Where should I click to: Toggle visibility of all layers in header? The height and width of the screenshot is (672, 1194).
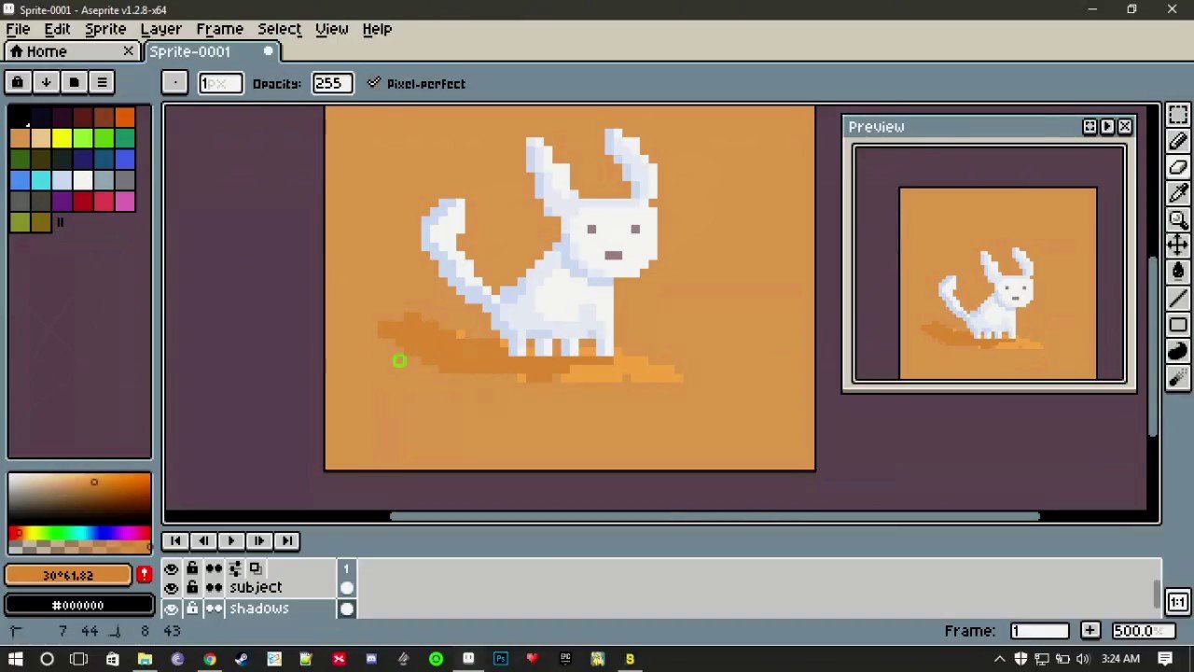coord(171,567)
